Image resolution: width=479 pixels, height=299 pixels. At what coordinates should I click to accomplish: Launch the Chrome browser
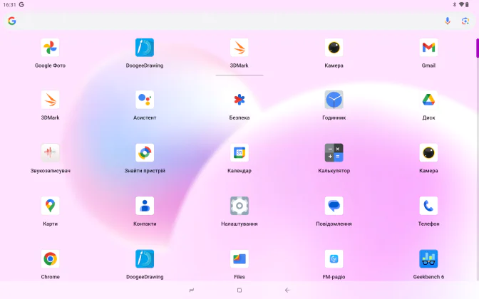(50, 259)
